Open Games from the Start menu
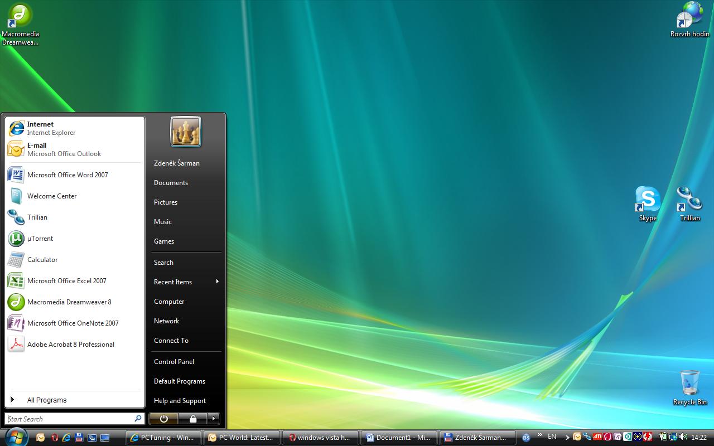Image resolution: width=714 pixels, height=446 pixels. pos(186,241)
